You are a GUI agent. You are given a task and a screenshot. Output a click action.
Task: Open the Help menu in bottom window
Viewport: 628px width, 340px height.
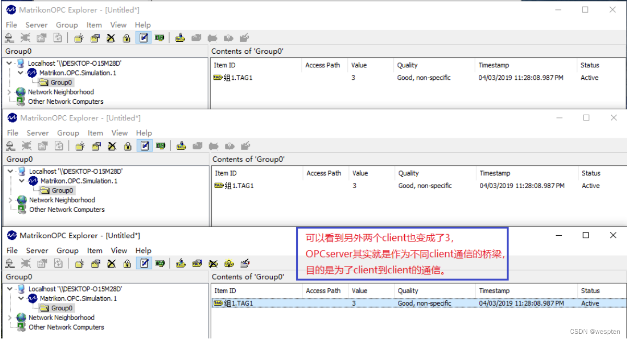[x=143, y=250]
